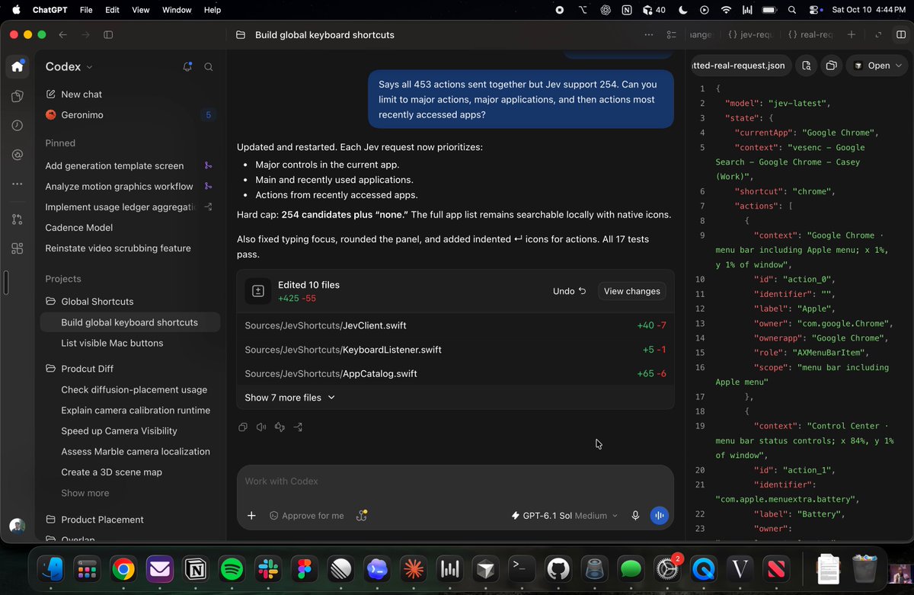Open the history clock icon in left rail

coord(18,126)
